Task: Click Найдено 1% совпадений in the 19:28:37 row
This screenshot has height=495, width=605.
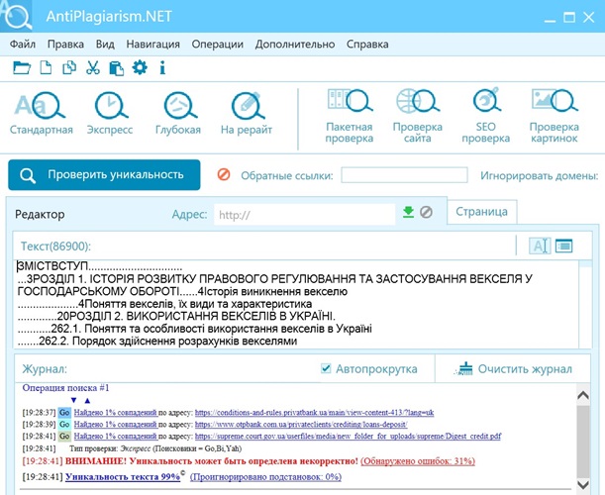Action: [x=116, y=413]
